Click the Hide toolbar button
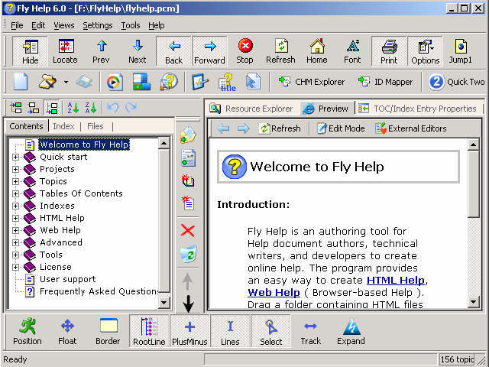 coord(31,51)
